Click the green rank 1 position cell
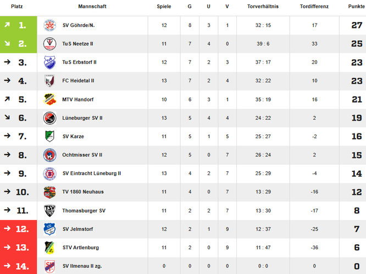 (x=18, y=25)
